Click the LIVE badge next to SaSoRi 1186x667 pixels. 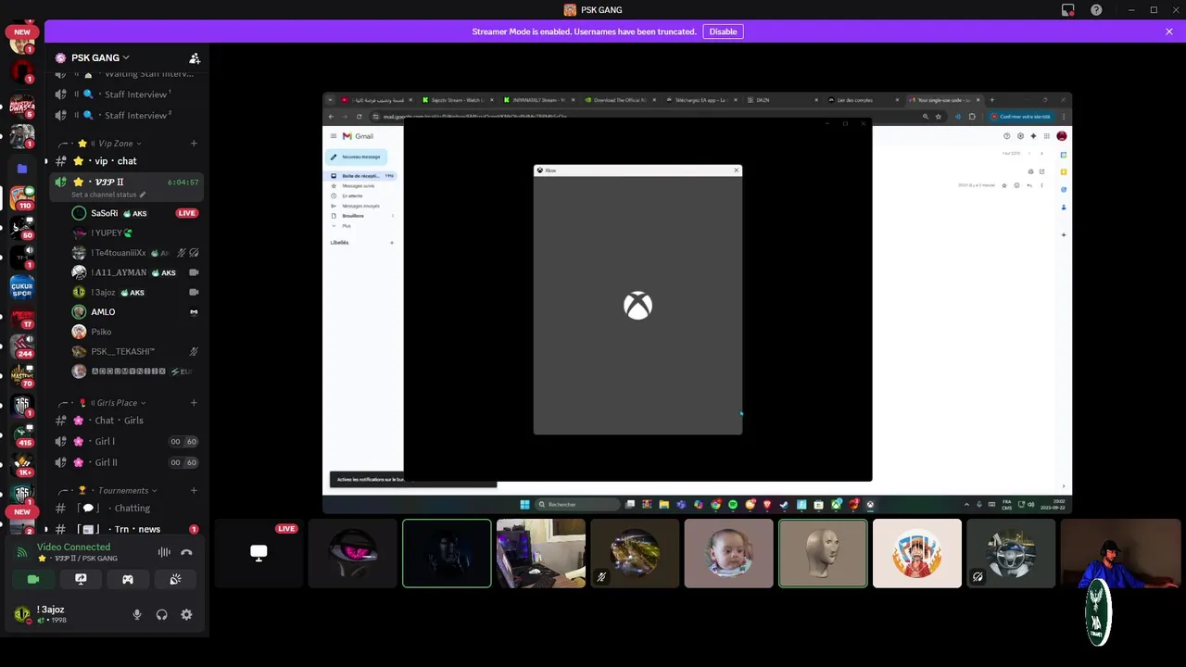187,213
